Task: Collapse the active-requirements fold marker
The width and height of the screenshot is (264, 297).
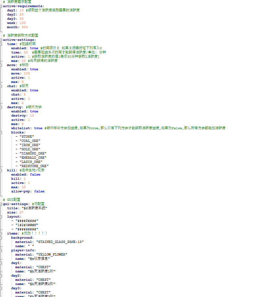Action: coord(1,6)
